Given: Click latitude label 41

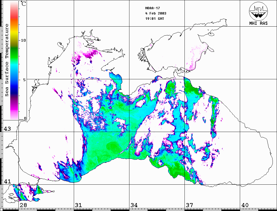Looking at the screenshot, I should tap(7, 181).
